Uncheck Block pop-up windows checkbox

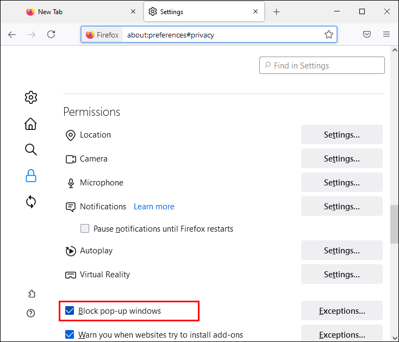tap(70, 311)
